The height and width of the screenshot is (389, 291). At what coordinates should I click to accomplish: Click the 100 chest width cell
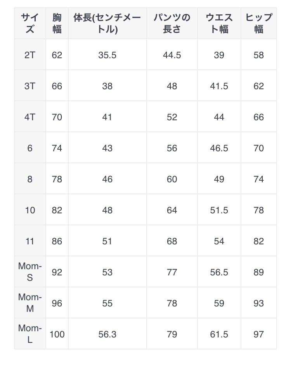point(57,334)
